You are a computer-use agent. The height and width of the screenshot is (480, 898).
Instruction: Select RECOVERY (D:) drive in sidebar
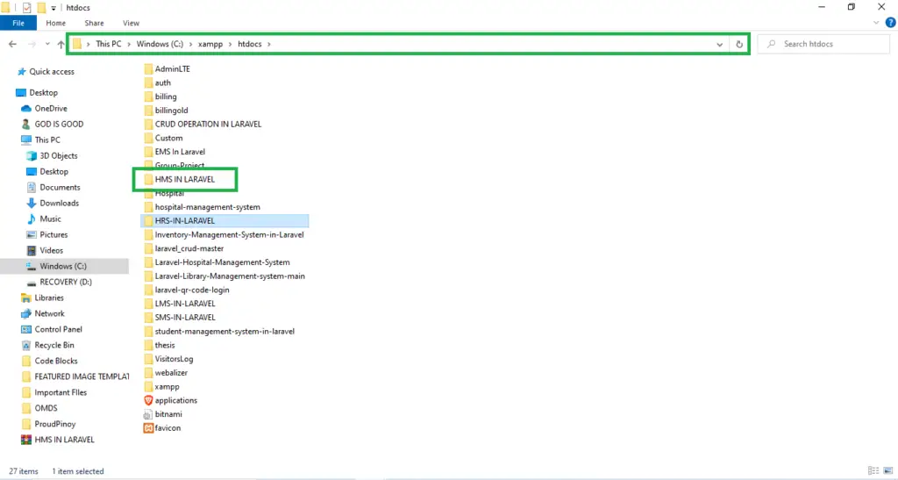click(x=65, y=282)
